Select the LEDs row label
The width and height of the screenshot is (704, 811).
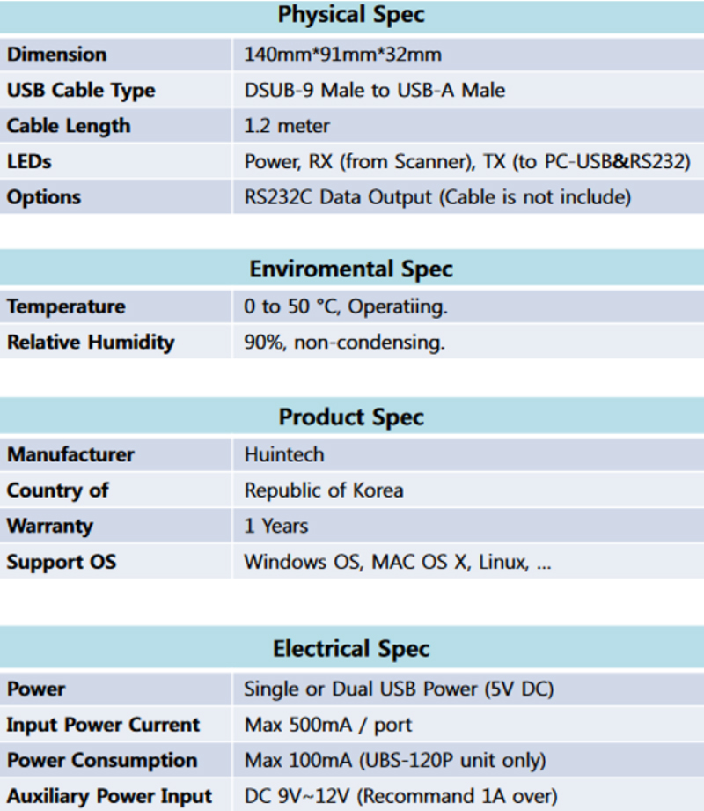click(29, 162)
